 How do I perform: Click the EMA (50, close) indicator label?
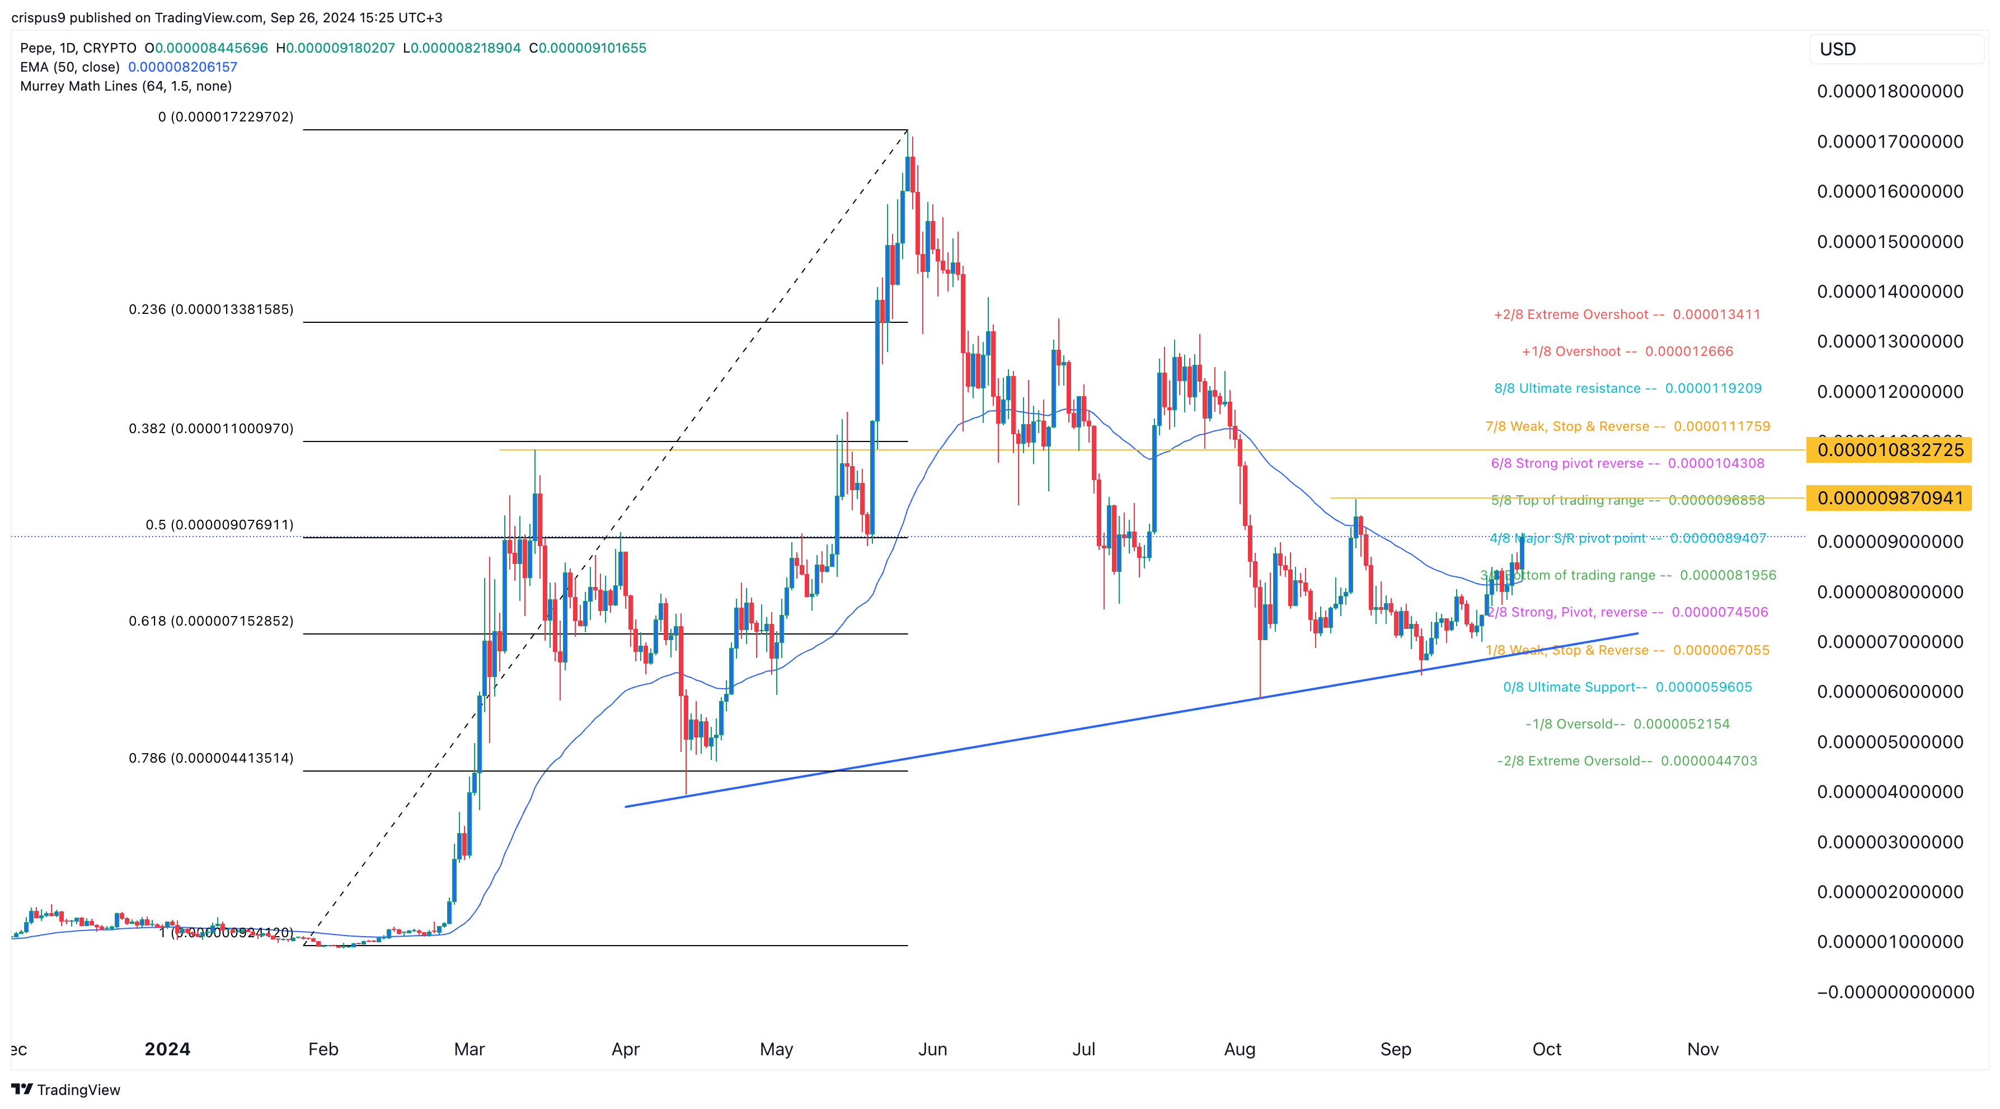click(x=70, y=67)
